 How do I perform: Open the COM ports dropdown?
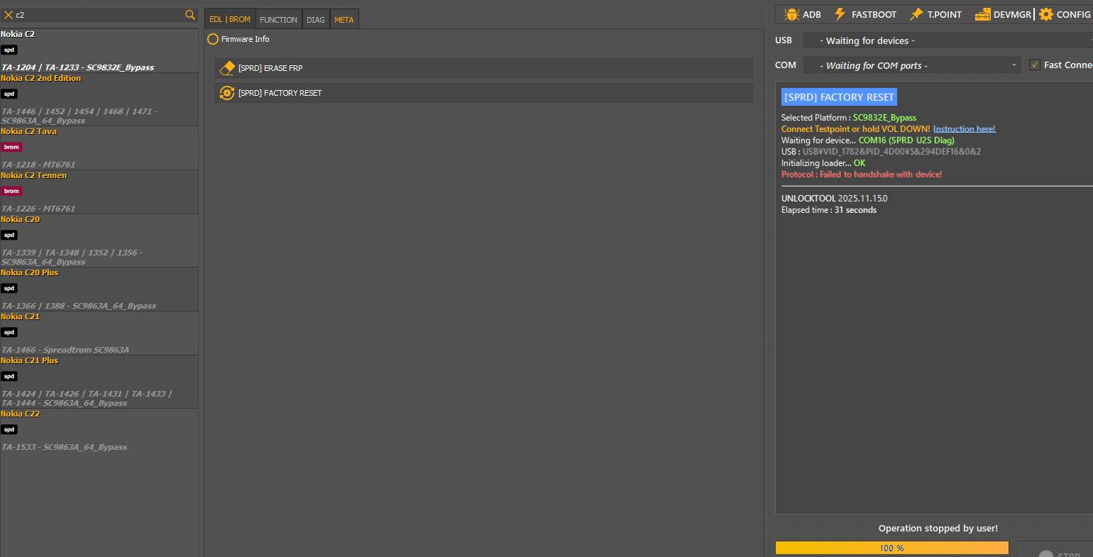pyautogui.click(x=912, y=65)
